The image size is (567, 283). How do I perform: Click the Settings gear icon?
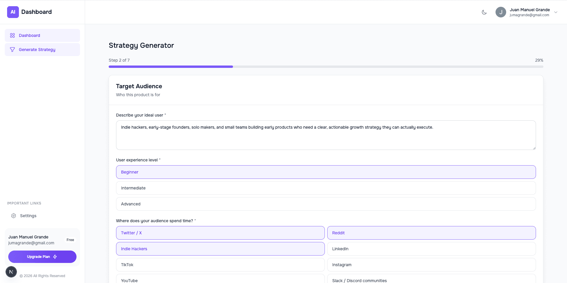(14, 216)
